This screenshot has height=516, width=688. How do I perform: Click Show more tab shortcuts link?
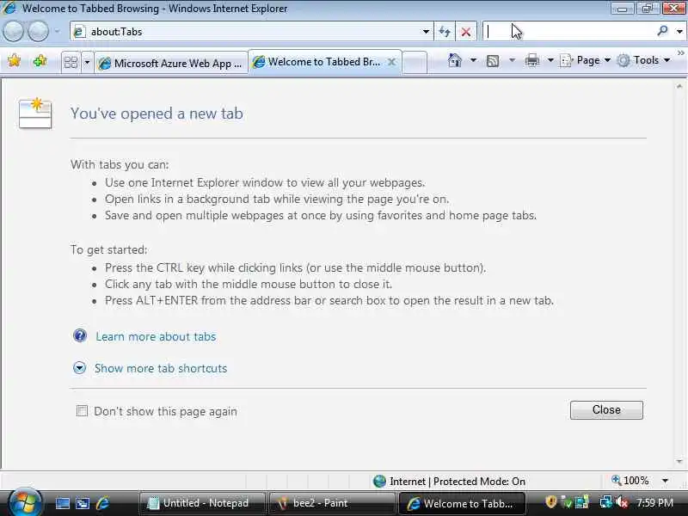(x=161, y=368)
